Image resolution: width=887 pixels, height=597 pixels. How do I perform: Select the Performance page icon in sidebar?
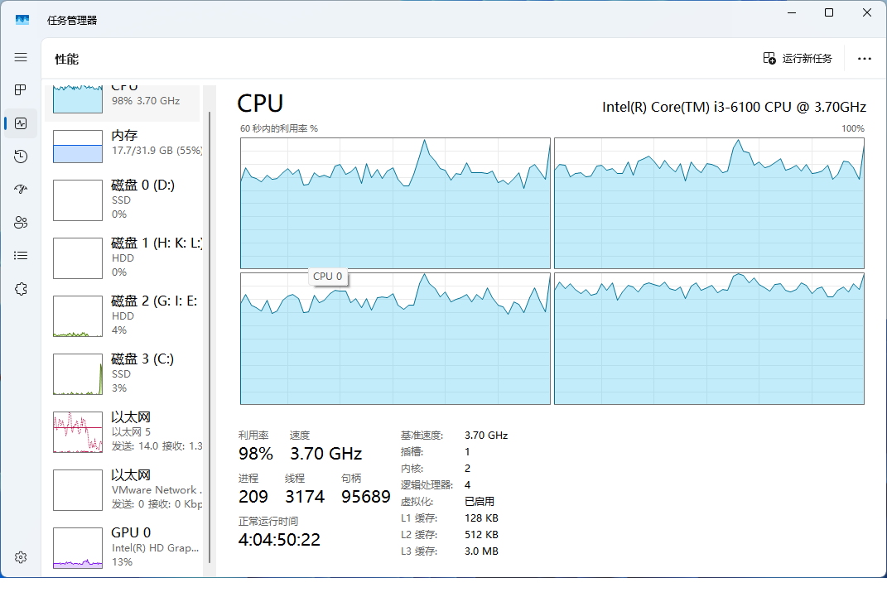(22, 123)
